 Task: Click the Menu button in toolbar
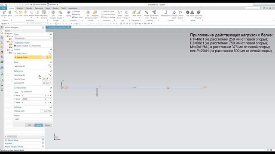pos(5,24)
